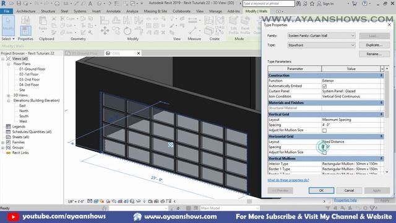Collapse the Horizontal Grid group

point(381,136)
